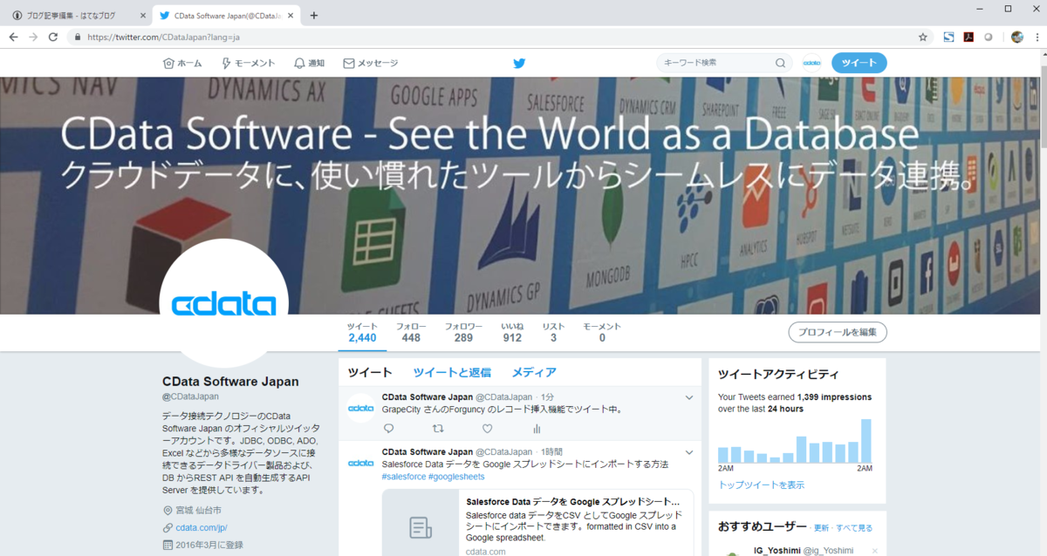This screenshot has height=556, width=1047.
Task: Click the search magnifier icon
Action: click(780, 63)
